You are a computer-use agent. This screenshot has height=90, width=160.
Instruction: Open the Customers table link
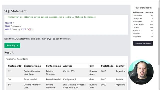click(137, 15)
